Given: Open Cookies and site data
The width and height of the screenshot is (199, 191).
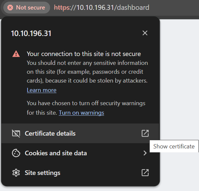Looking at the screenshot, I should click(x=80, y=153).
